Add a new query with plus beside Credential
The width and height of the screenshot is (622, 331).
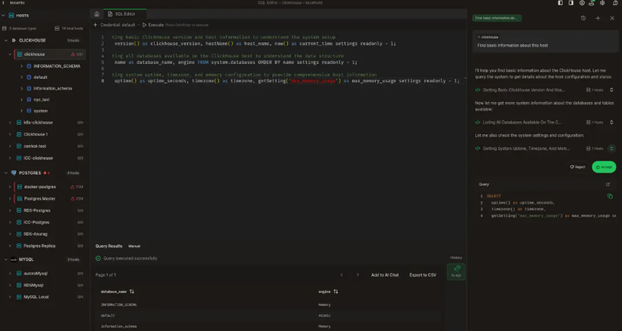pyautogui.click(x=95, y=25)
